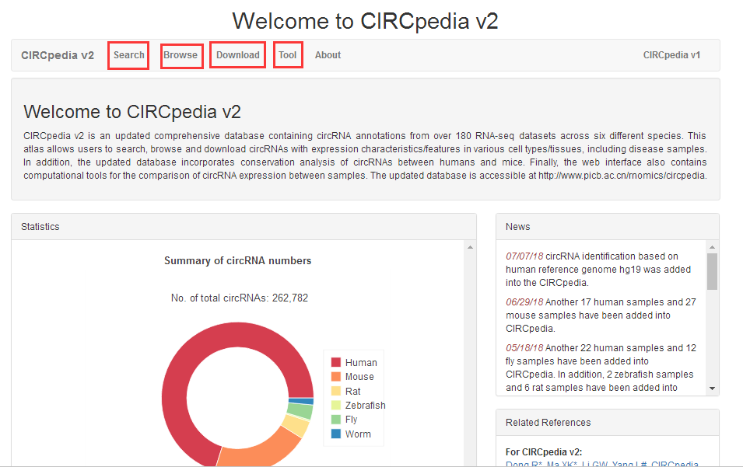Visit the CIRCpedia v1 link
743x467 pixels.
(x=671, y=55)
